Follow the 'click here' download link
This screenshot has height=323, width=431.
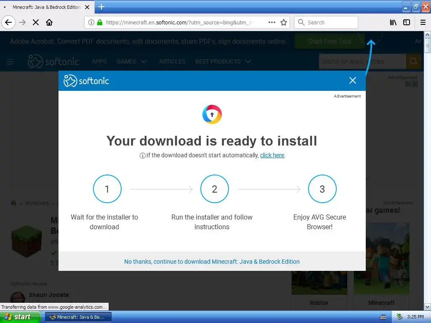point(272,155)
